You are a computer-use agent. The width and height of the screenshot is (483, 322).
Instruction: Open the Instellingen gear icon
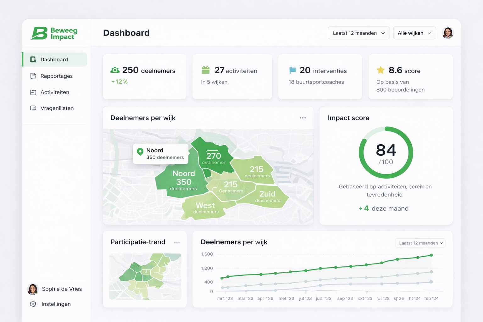pos(33,304)
